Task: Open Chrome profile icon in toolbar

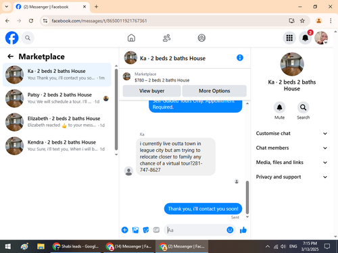Action: pyautogui.click(x=318, y=21)
